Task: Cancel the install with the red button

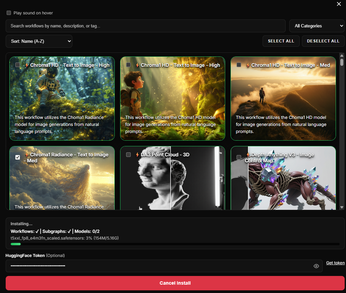Action: point(175,283)
